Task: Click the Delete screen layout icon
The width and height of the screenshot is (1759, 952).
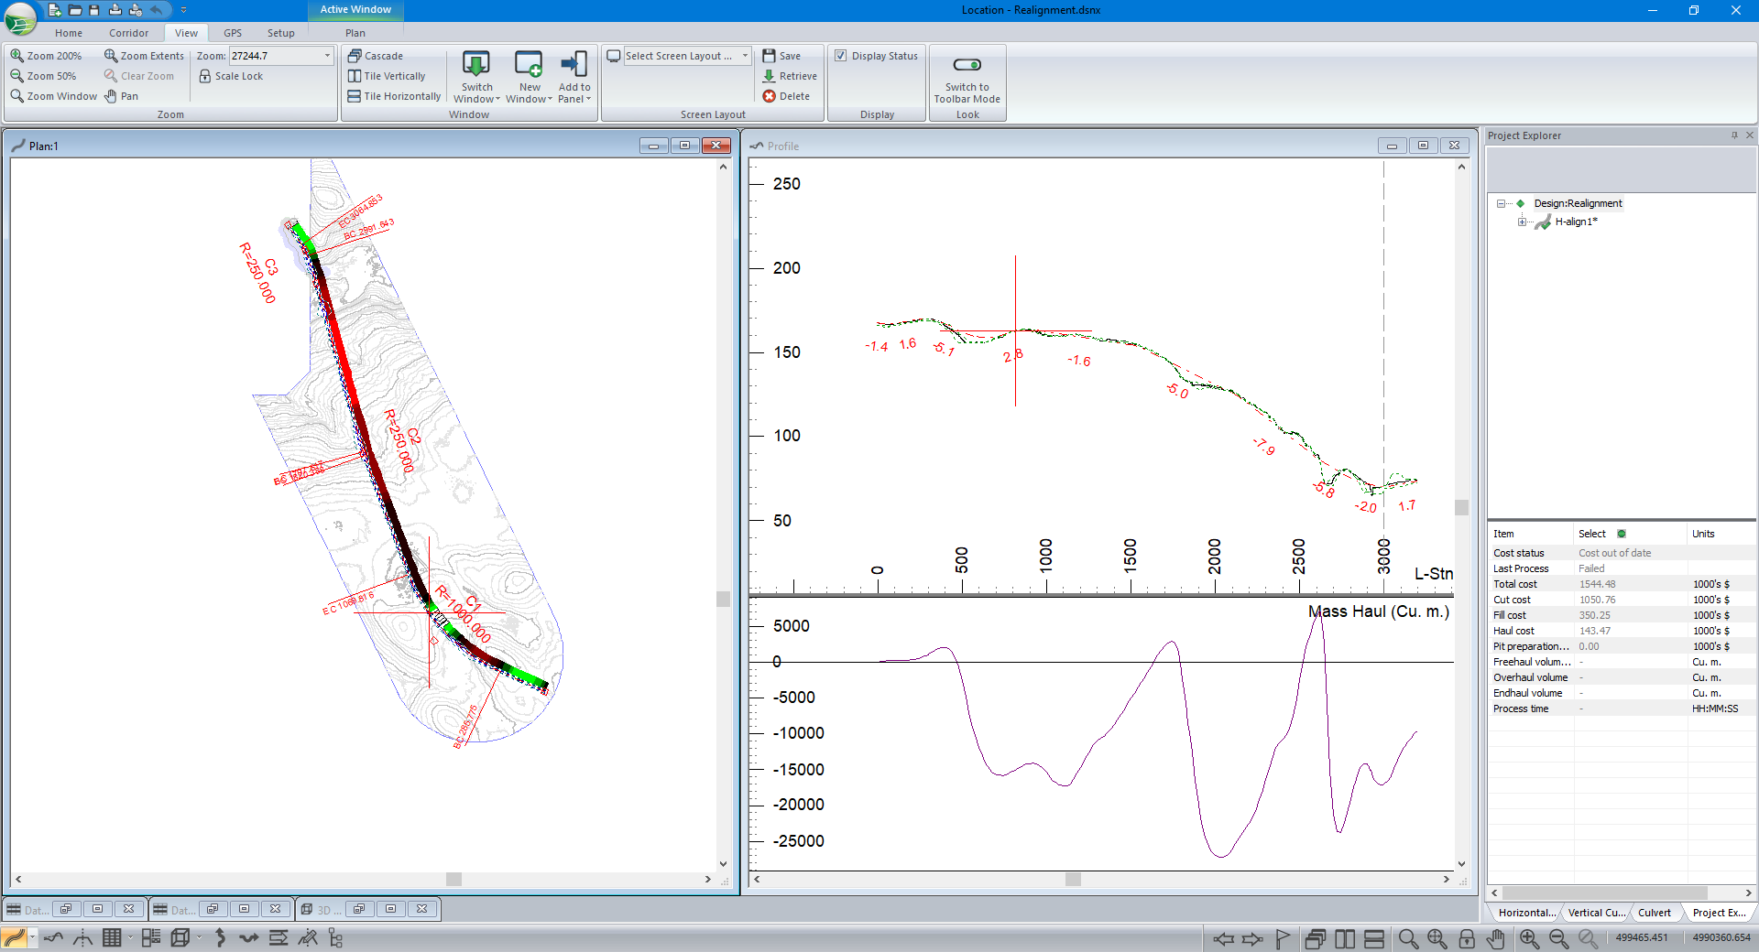Action: tap(770, 96)
